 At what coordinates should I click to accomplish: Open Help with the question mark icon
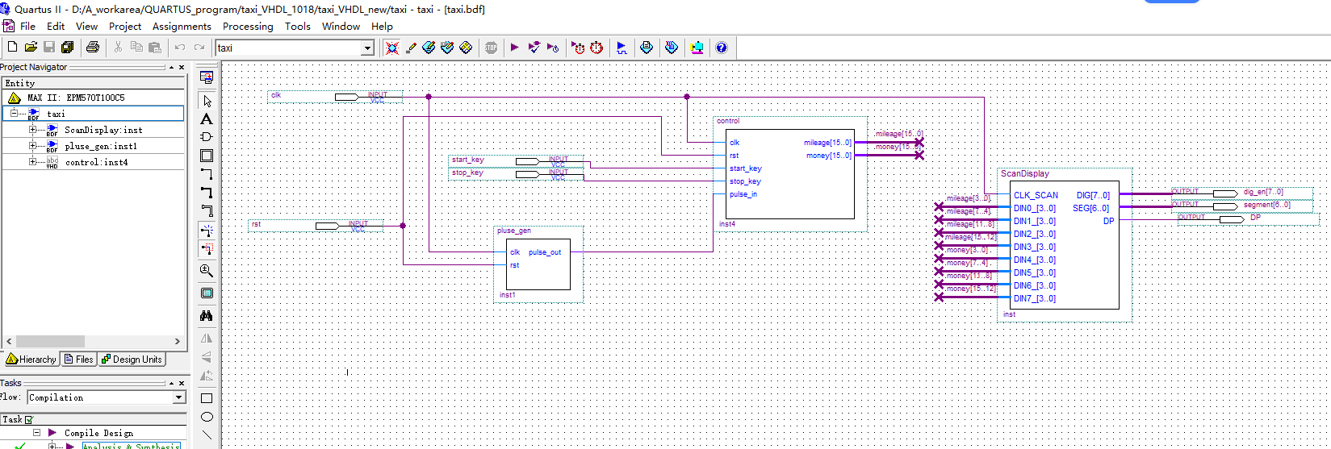722,48
